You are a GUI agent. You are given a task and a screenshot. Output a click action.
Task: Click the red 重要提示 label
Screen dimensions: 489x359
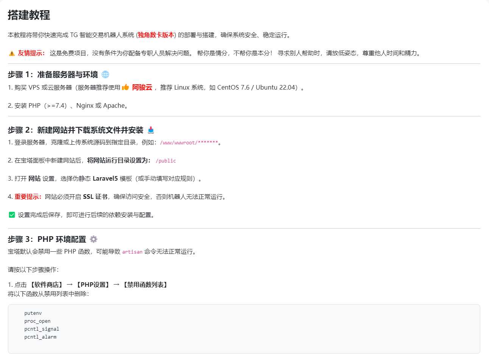28,197
